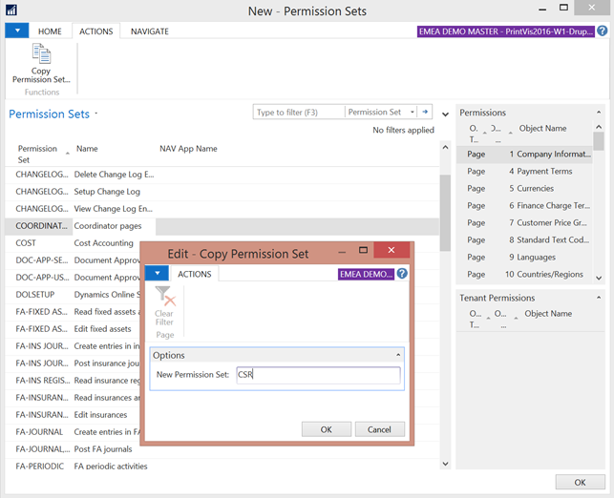614x498 pixels.
Task: Collapse the Tenant Permissions factbox
Action: [599, 298]
